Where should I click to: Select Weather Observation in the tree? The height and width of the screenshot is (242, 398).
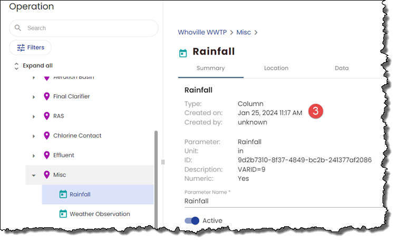(100, 214)
